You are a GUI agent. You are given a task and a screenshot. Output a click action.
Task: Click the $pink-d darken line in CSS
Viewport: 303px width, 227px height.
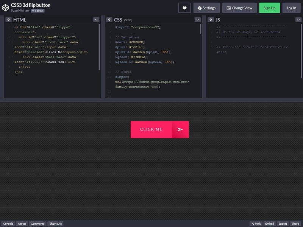pyautogui.click(x=143, y=52)
